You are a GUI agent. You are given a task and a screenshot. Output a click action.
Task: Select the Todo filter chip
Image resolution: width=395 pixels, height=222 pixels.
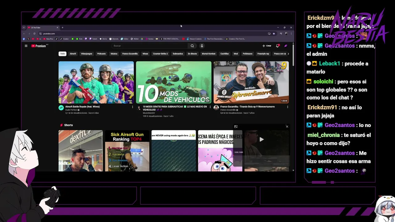point(63,54)
